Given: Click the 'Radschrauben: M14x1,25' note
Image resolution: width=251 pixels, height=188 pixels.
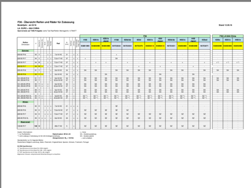Looking at the screenshot, I should 62,134.
